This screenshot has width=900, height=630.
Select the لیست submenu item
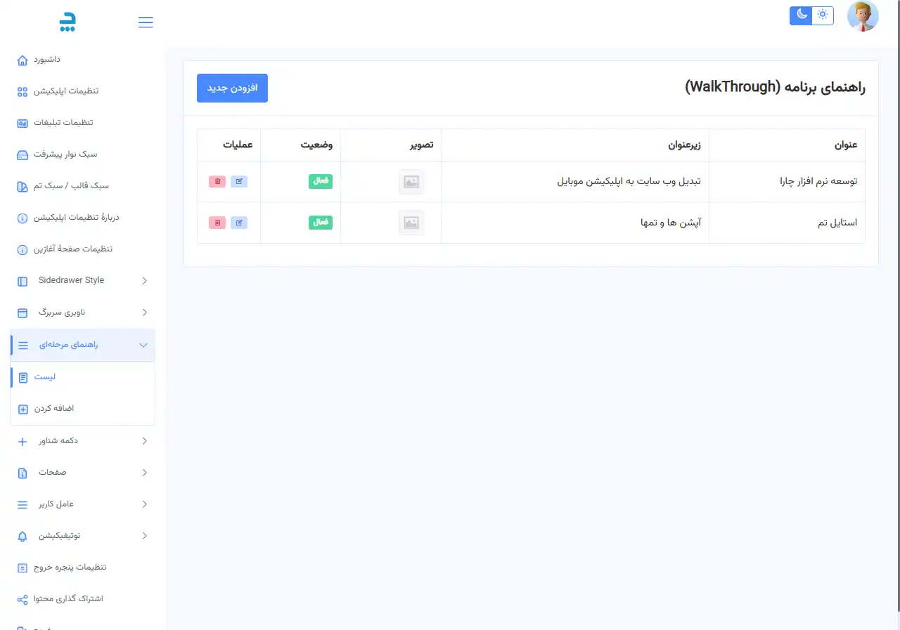click(45, 377)
